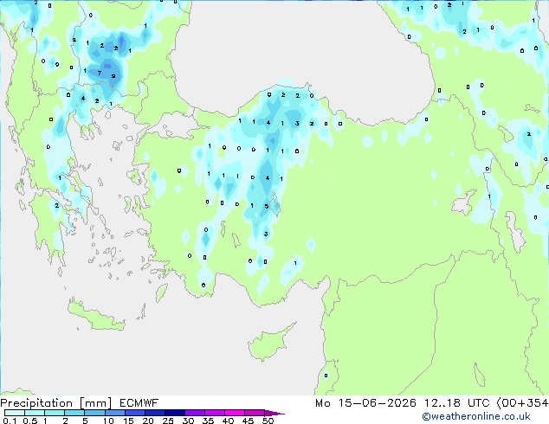Click the 10–15 mm legend swatch
The width and height of the screenshot is (549, 424).
click(x=115, y=413)
